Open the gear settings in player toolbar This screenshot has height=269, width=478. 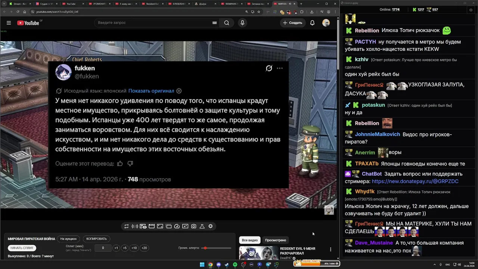210,226
